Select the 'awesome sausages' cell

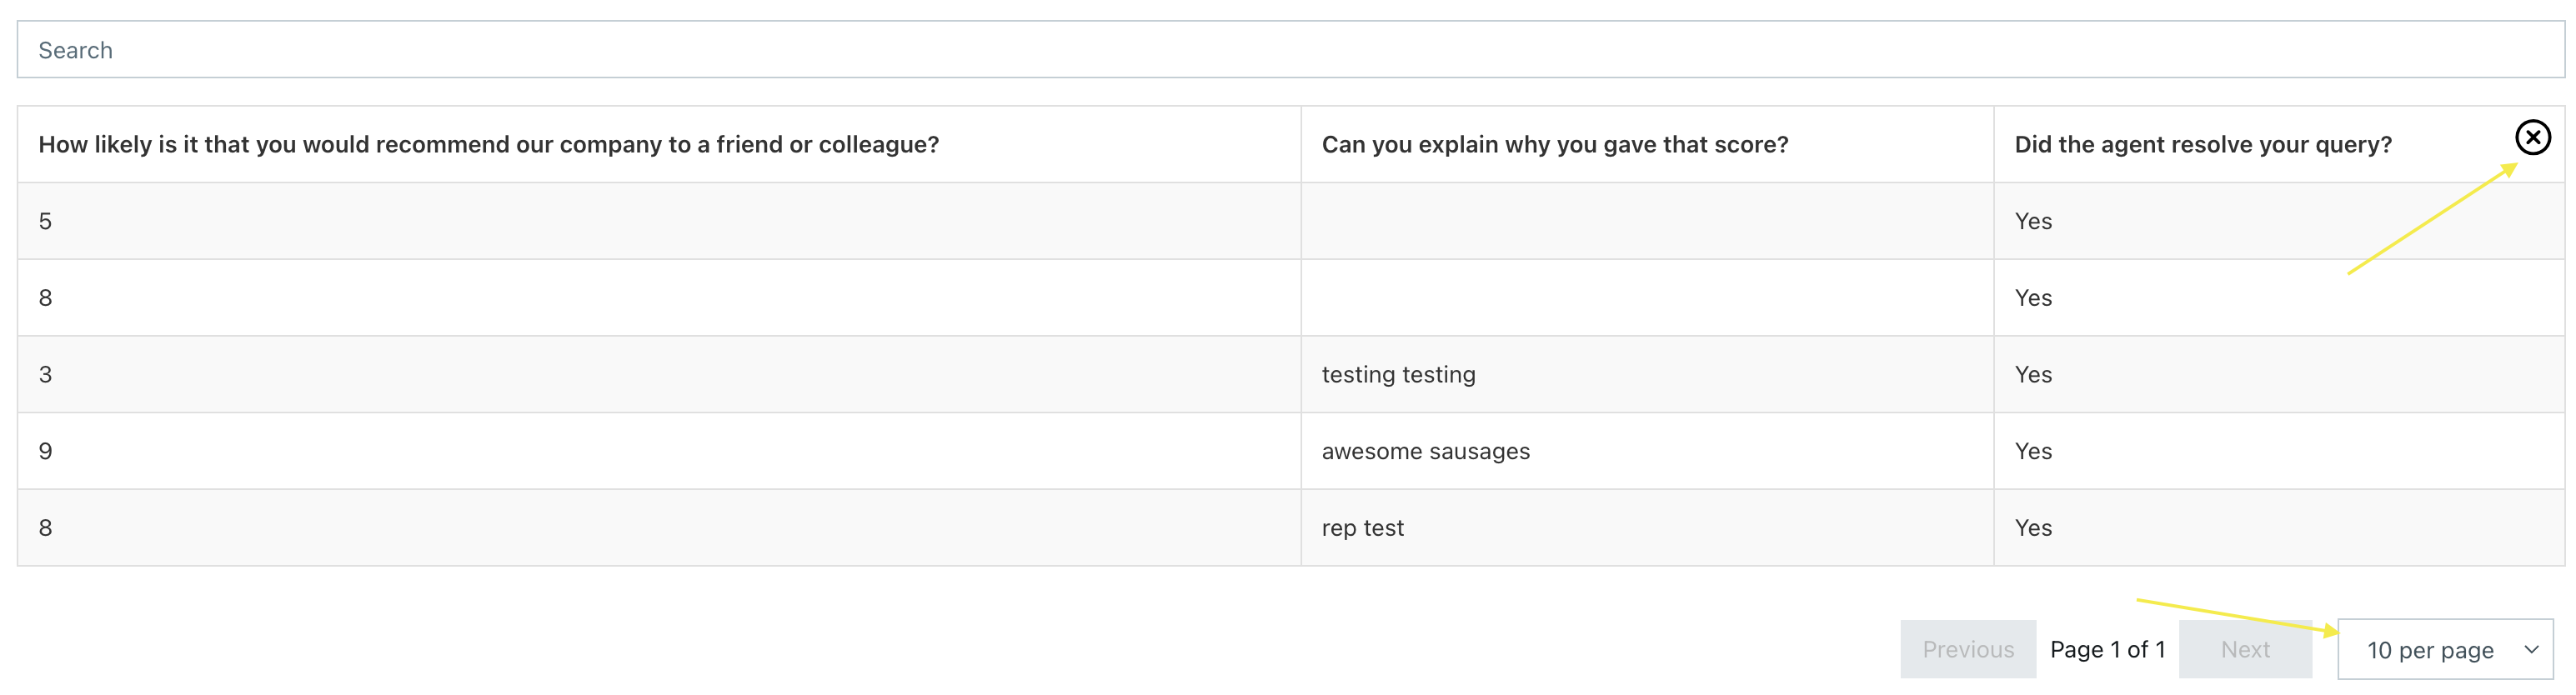(1425, 452)
